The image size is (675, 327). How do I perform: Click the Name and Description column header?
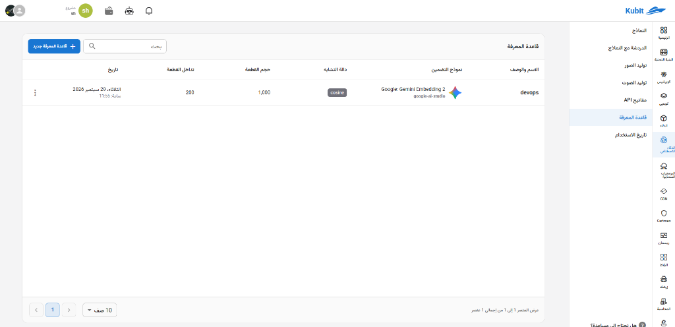coord(524,69)
